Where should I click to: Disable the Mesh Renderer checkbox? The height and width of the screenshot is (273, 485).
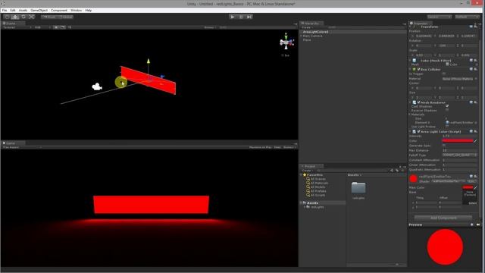[419, 102]
